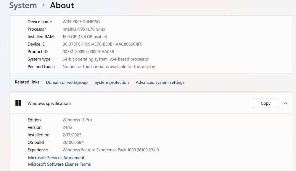Viewport: 296px width, 171px height.
Task: Open the System protection link
Action: [112, 83]
